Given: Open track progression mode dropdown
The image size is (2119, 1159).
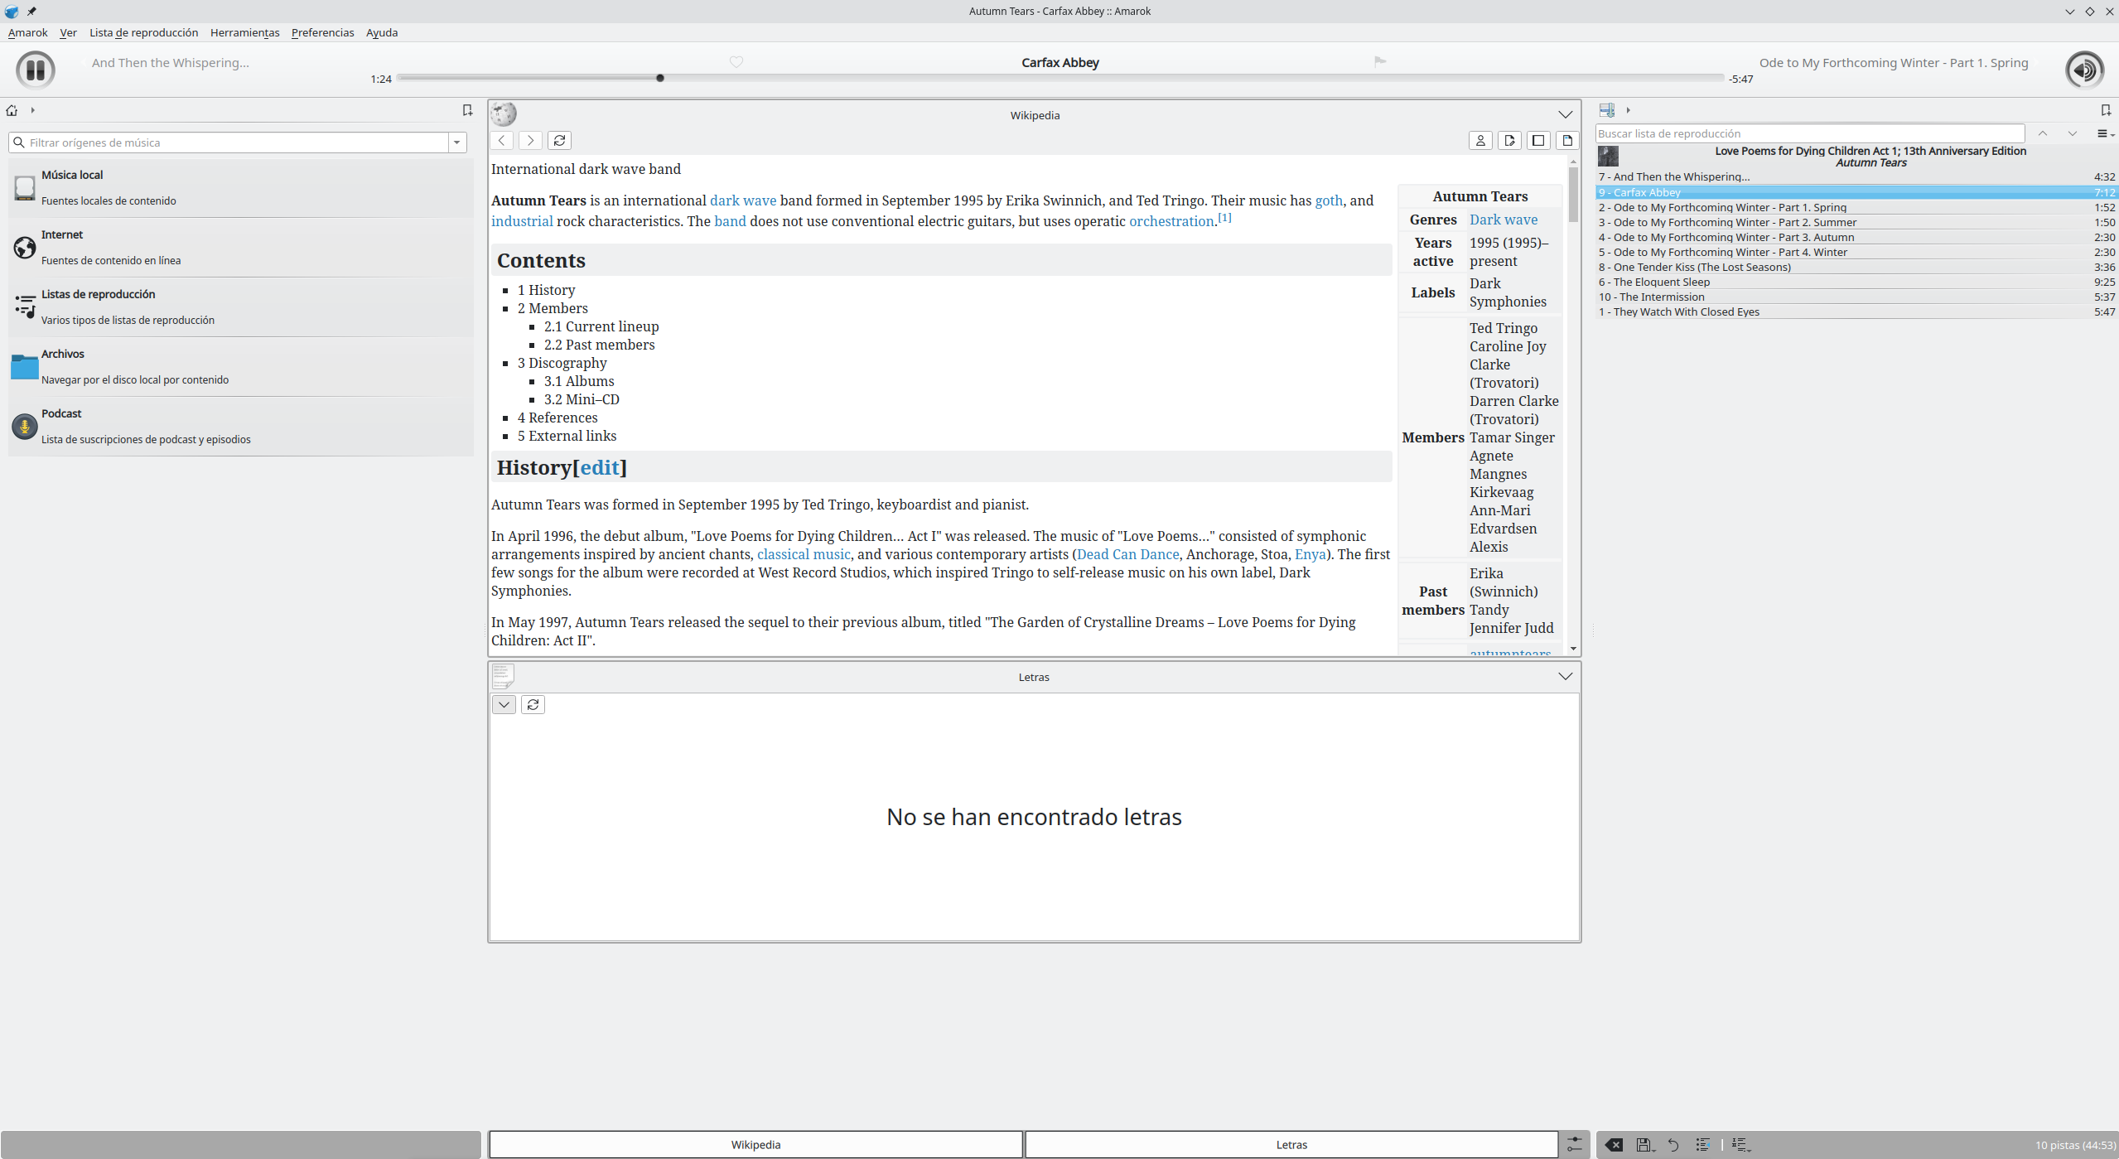Looking at the screenshot, I should (x=1740, y=1145).
